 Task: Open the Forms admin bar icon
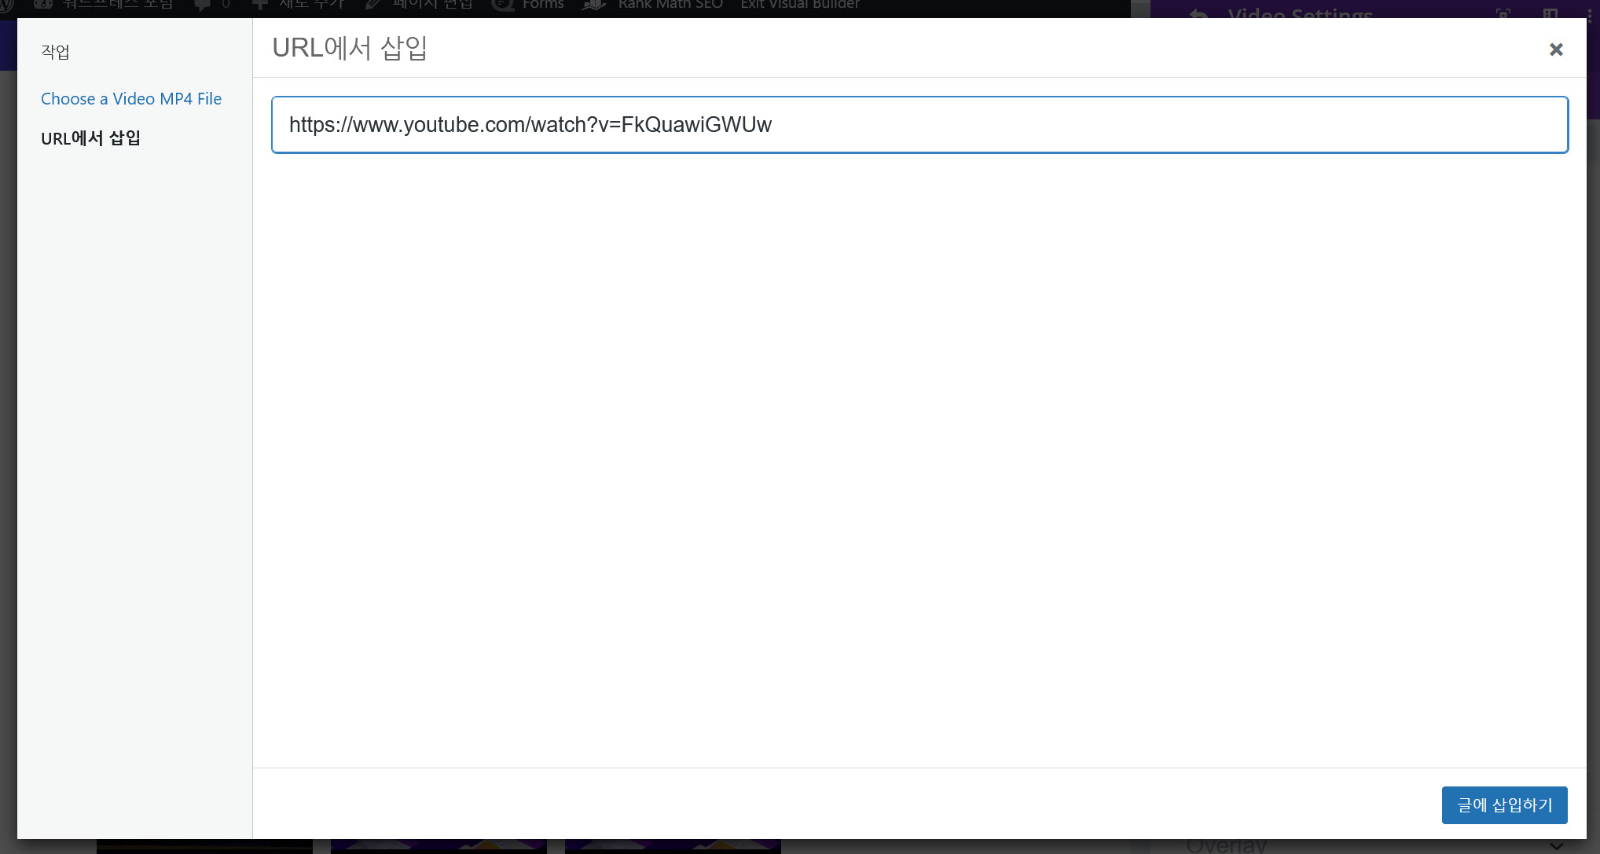(503, 5)
